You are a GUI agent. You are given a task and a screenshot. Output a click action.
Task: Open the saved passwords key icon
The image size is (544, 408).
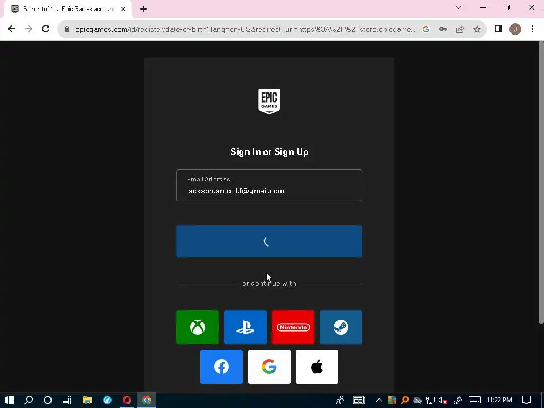(x=443, y=30)
